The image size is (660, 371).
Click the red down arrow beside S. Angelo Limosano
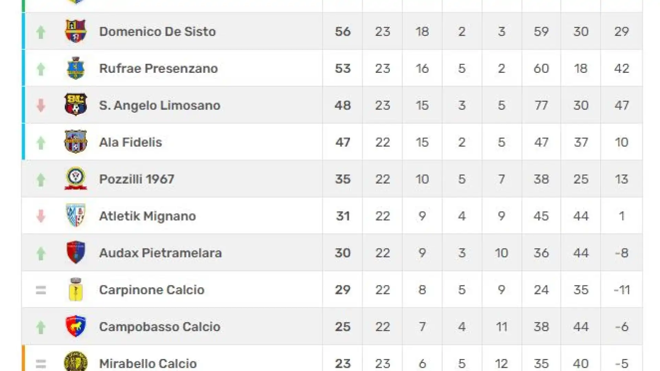coord(41,105)
